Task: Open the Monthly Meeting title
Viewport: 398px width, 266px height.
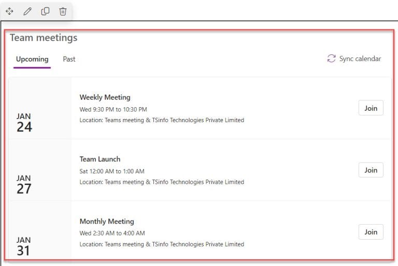Action: pyautogui.click(x=107, y=221)
